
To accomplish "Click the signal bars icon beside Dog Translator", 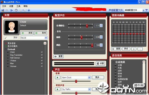I will (42, 55).
